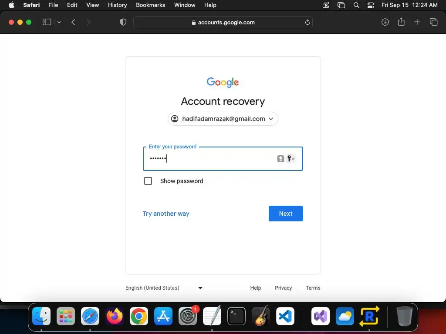This screenshot has height=334, width=446.
Task: Click the Next button
Action: tap(286, 214)
